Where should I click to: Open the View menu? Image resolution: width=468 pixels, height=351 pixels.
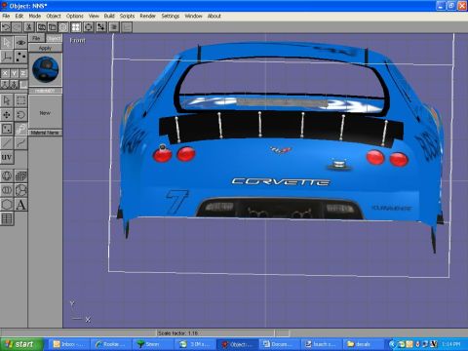click(94, 16)
